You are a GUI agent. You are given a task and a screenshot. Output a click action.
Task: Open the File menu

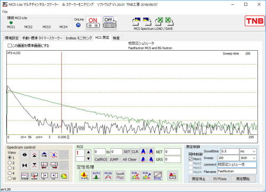(5, 12)
